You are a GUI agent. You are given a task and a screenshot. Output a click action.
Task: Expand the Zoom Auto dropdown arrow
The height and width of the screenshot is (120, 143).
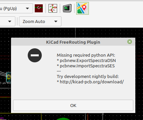click(x=56, y=21)
